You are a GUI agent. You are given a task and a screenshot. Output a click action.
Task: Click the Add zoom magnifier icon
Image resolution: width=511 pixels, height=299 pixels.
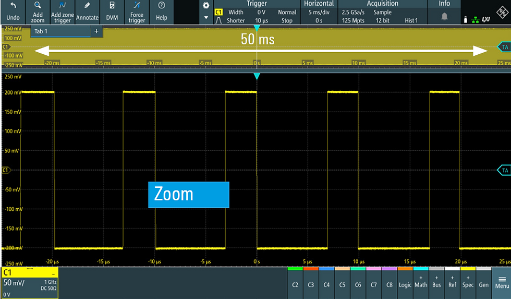coord(38,5)
